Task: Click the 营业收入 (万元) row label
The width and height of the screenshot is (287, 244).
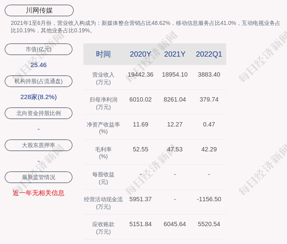Action: [x=103, y=78]
